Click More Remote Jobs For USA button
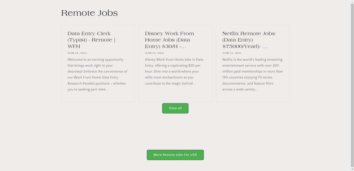This screenshot has height=171, width=354. (175, 155)
